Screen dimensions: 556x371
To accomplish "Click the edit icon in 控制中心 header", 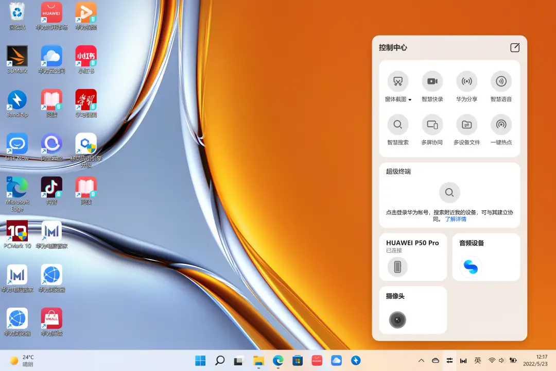I will point(515,47).
